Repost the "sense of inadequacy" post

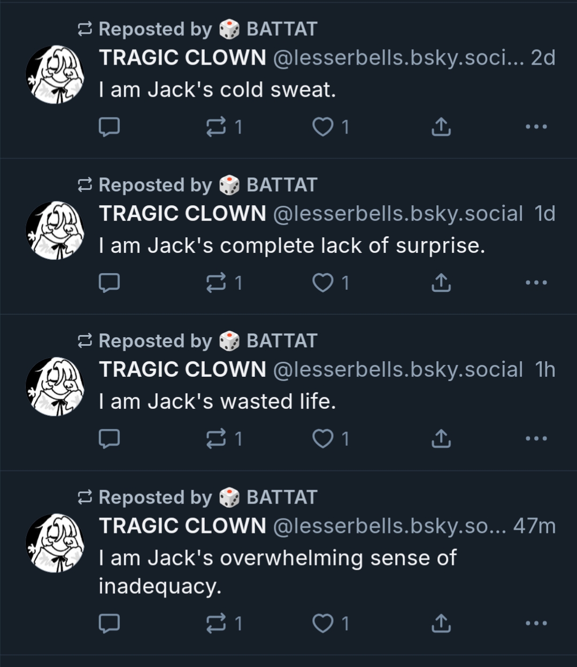point(216,623)
